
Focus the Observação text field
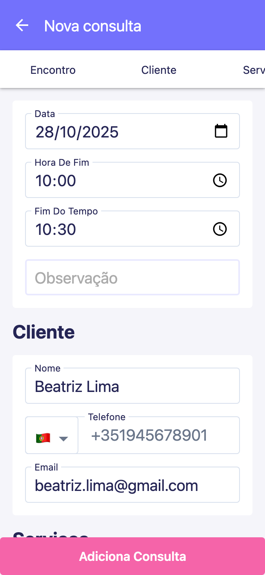[132, 278]
